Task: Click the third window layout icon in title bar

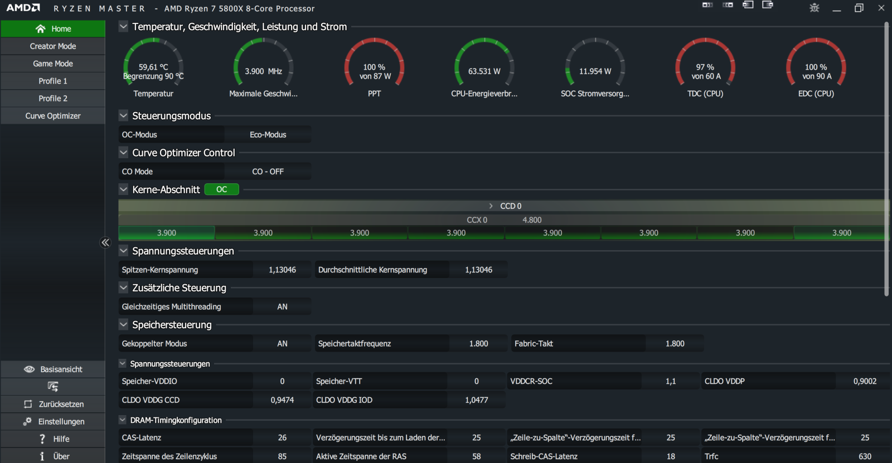Action: click(748, 4)
